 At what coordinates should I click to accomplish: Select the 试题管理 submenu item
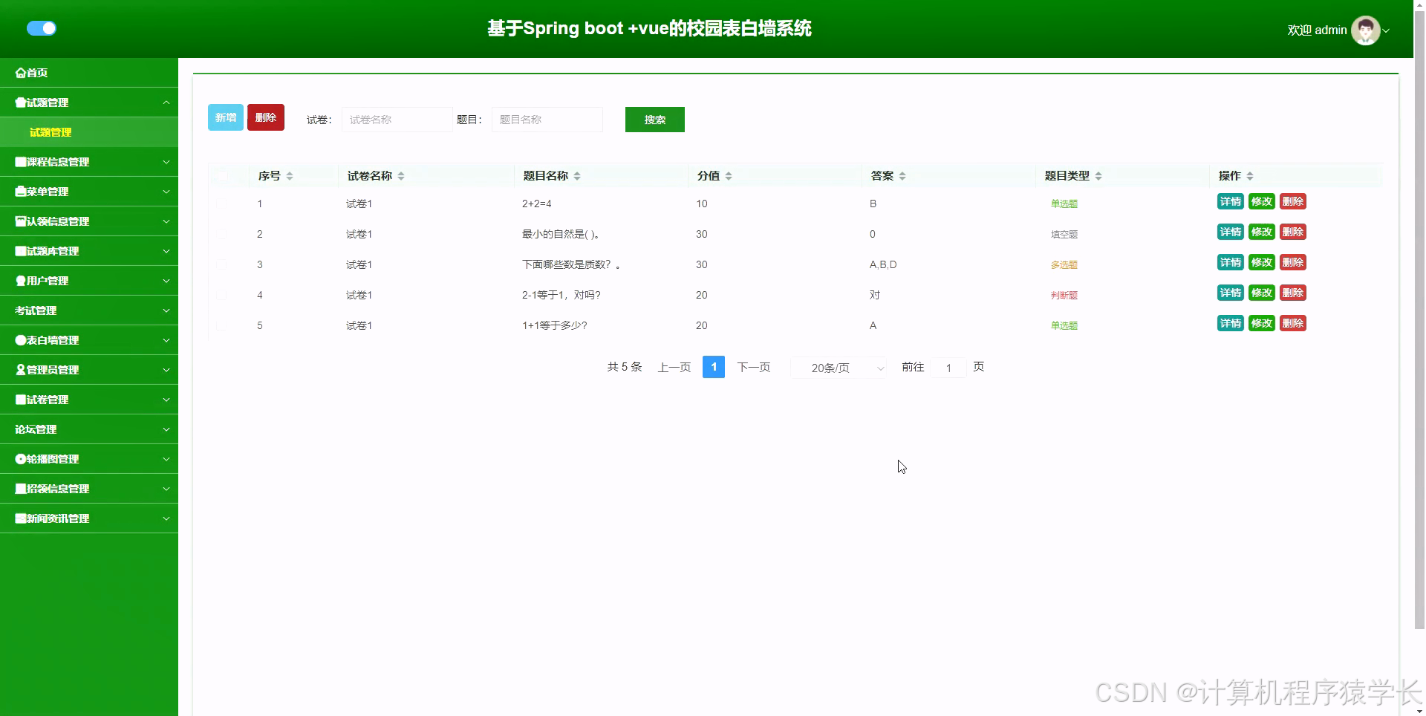pos(51,132)
